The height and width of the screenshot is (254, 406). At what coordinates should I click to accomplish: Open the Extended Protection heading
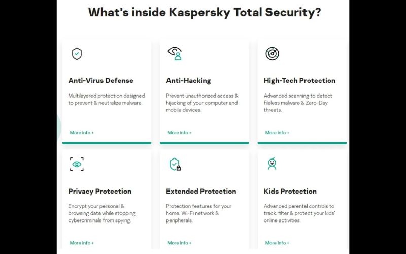click(201, 192)
